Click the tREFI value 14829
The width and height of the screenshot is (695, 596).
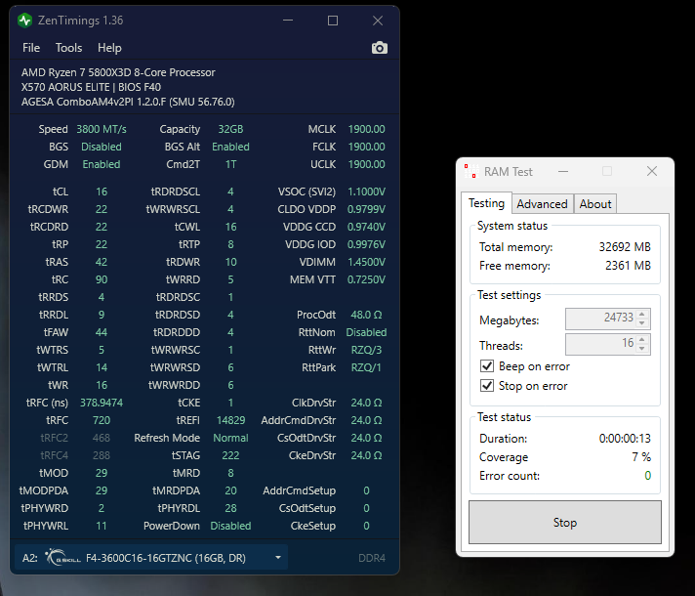pos(230,420)
